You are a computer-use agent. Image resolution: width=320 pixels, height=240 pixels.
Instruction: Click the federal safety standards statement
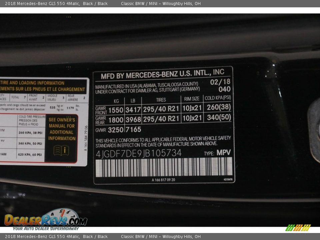click(163, 142)
